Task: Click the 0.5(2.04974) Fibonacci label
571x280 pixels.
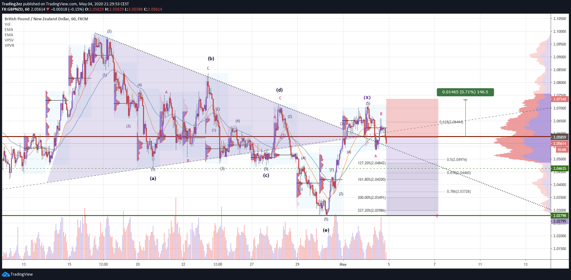Action: coord(457,160)
